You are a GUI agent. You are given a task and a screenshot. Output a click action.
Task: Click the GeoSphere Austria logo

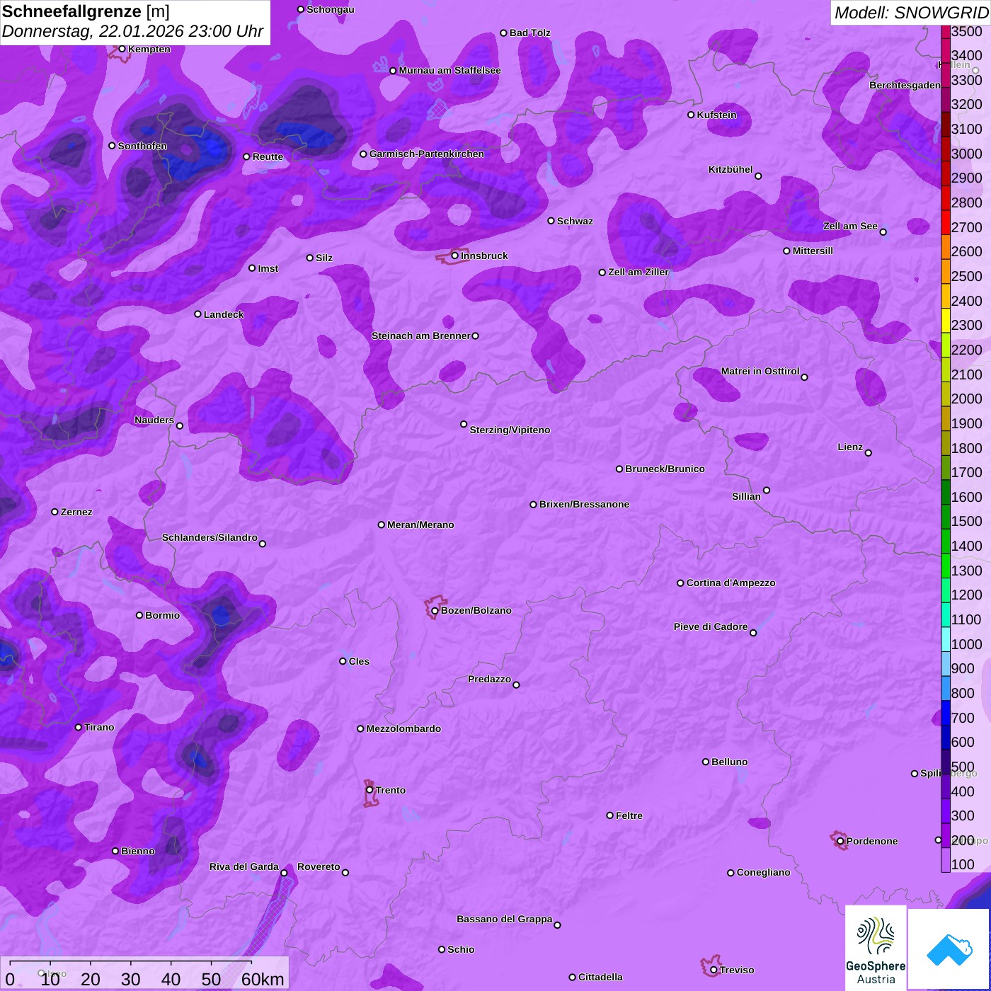click(x=876, y=949)
